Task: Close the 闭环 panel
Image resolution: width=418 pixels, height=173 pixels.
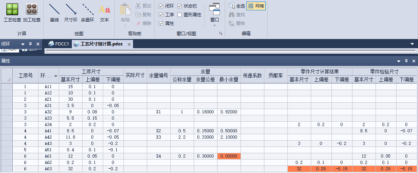Action: tap(38, 44)
